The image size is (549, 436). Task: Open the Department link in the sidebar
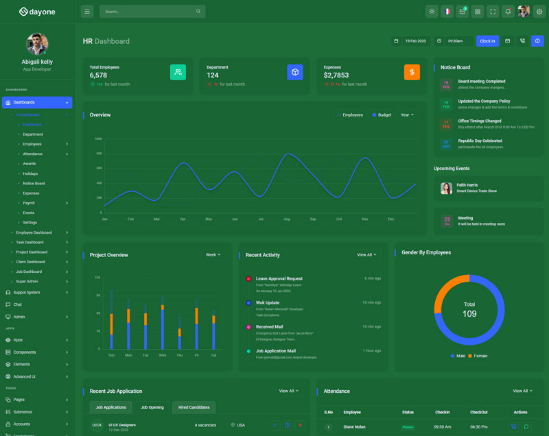[33, 134]
